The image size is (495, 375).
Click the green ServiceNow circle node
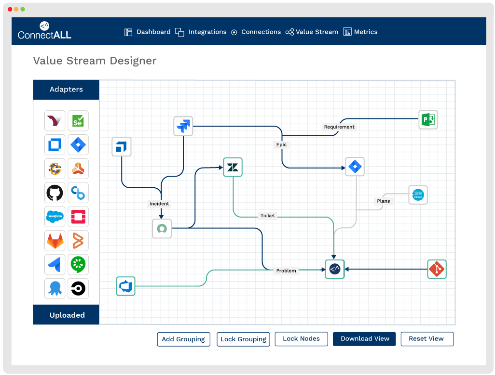click(x=162, y=229)
